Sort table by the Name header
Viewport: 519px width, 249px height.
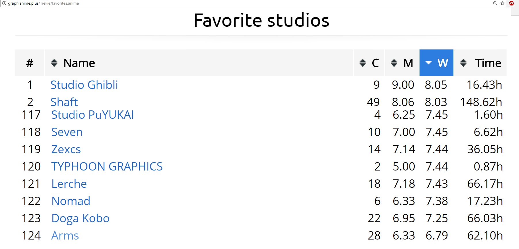(x=79, y=63)
